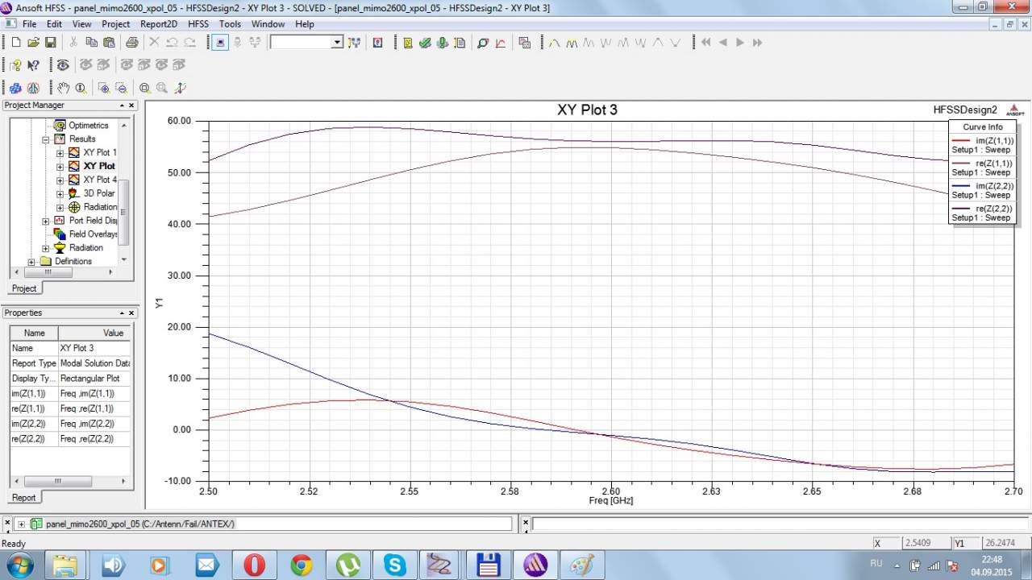Collapse the Results tree node
Screen dimensions: 1032x580
47,139
